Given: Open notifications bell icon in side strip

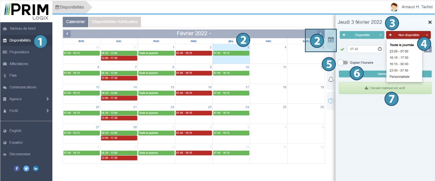Looking at the screenshot, I should pos(331,79).
